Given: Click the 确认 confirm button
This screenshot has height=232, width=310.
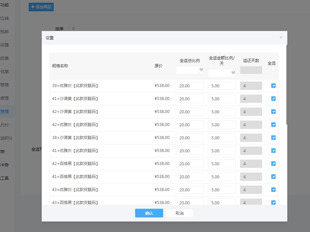Looking at the screenshot, I should pos(149,213).
